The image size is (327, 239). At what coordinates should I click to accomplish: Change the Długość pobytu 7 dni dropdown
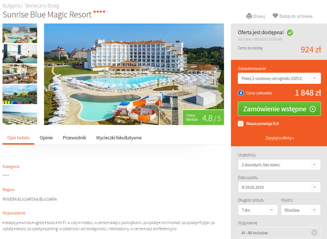258,210
